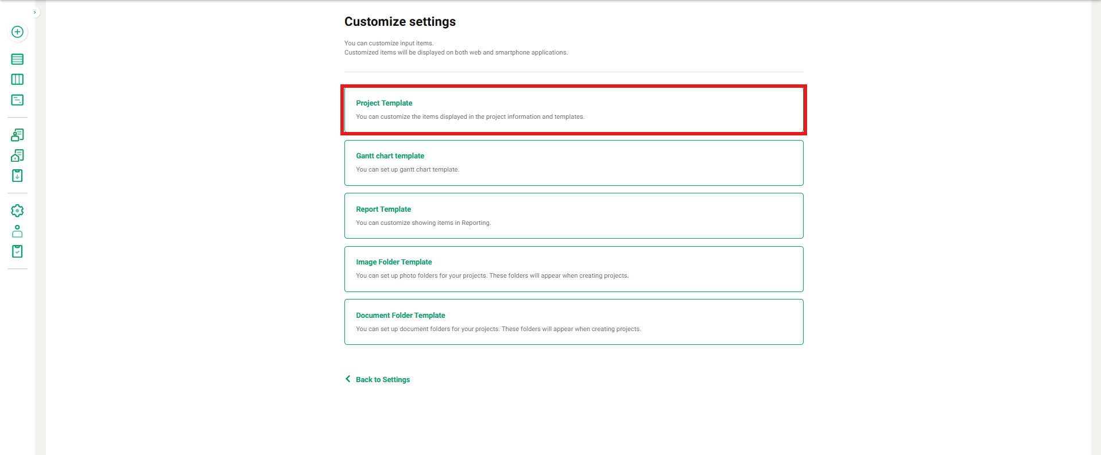The image size is (1101, 455).
Task: Open the Image Folder Template card
Action: 573,269
